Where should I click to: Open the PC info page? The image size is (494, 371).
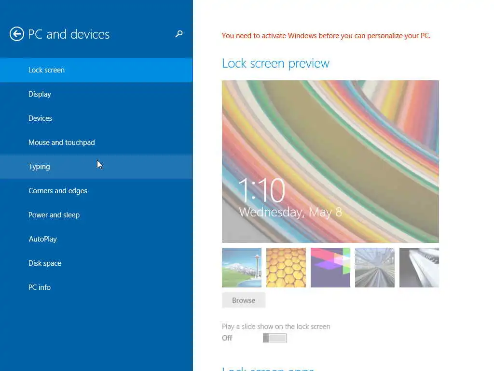coord(96,287)
